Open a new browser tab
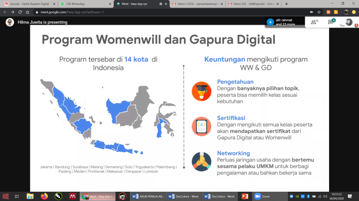 pos(287,4)
